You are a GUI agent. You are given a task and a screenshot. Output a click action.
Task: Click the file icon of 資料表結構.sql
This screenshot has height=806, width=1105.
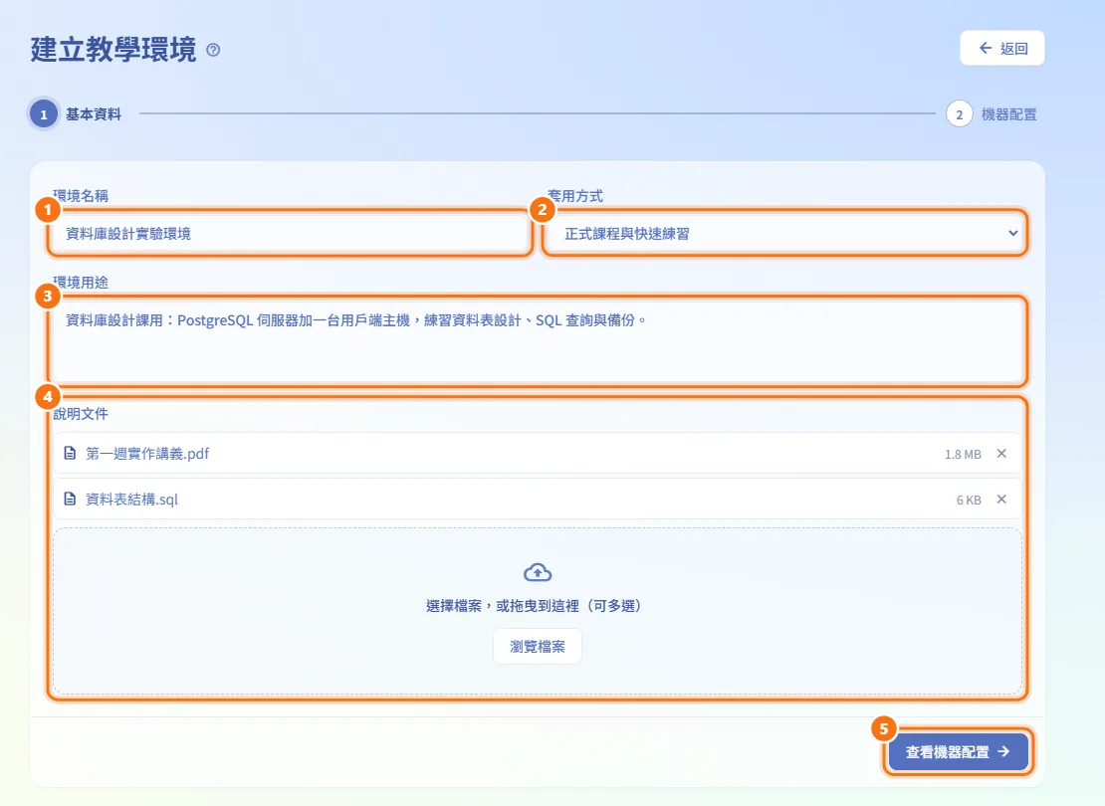(70, 499)
